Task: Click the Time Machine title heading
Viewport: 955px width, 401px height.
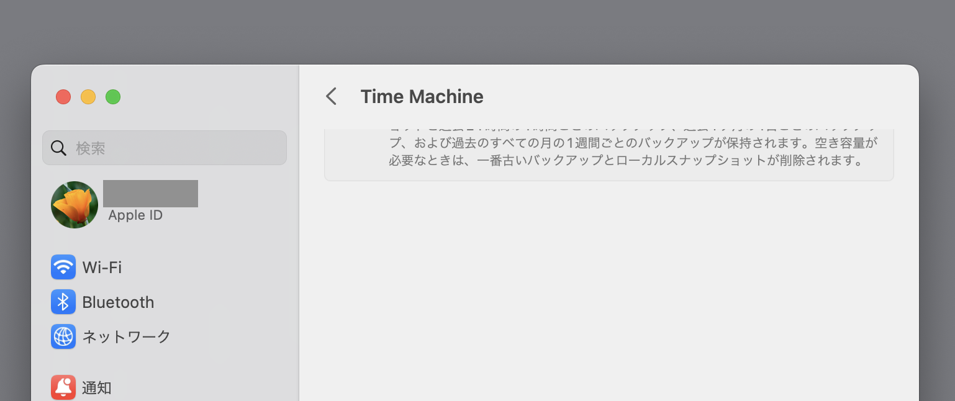Action: [422, 97]
